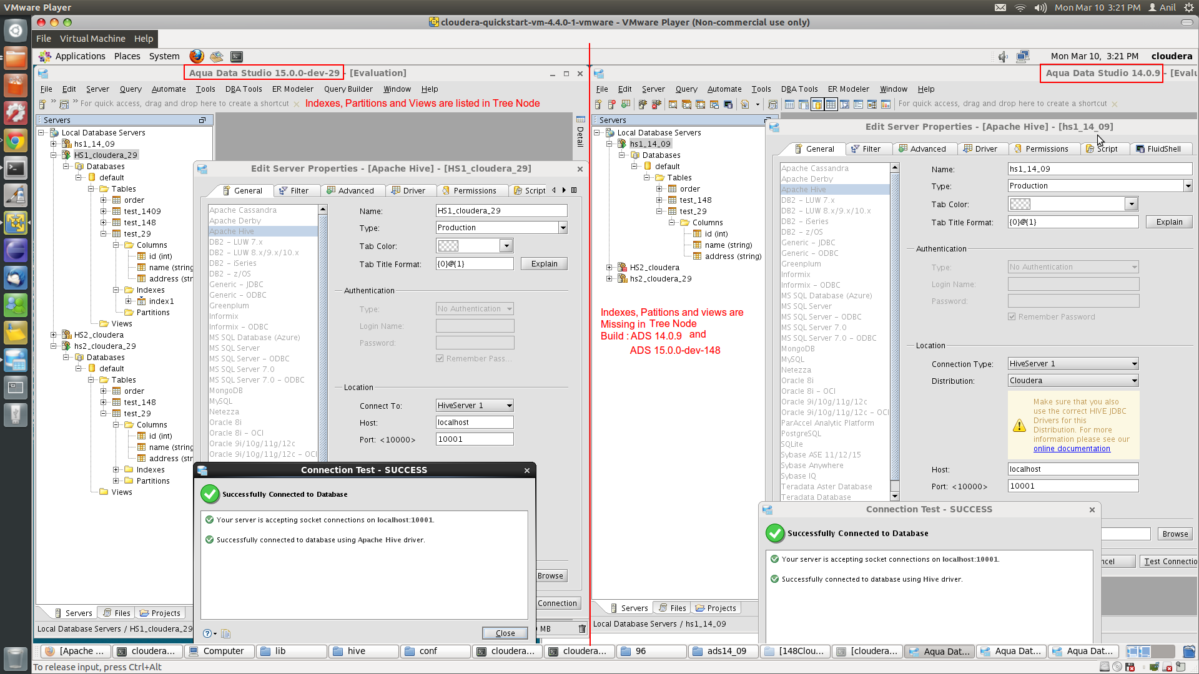Select the test_148 table in right Servers tree

tap(696, 200)
